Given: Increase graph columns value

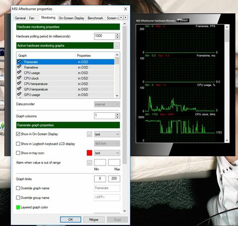Looking at the screenshot, I should [118, 114].
